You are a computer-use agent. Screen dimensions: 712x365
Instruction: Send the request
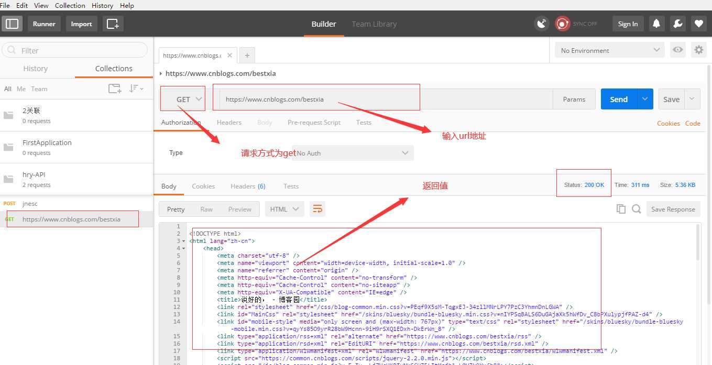619,99
